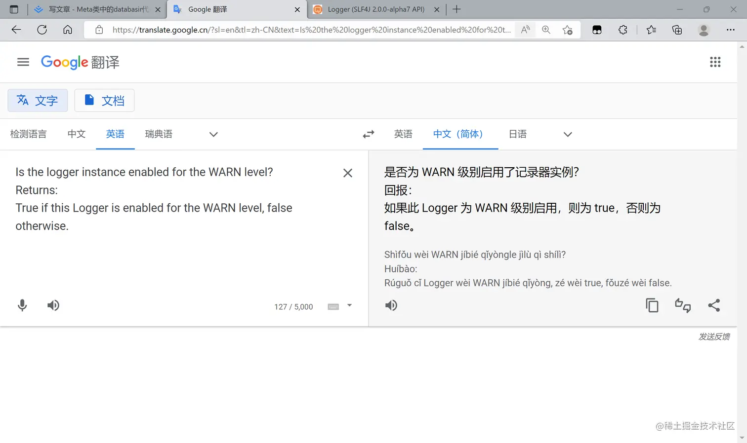The height and width of the screenshot is (443, 747).
Task: Open a new browser tab
Action: [456, 9]
